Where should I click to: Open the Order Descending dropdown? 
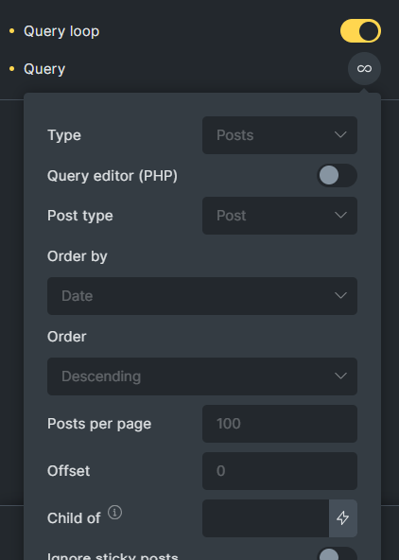pos(202,376)
